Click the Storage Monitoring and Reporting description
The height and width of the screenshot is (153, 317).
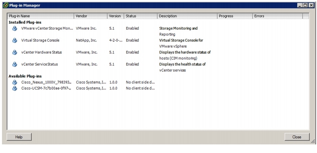178,31
